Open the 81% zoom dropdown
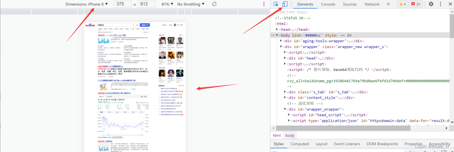 (167, 4)
